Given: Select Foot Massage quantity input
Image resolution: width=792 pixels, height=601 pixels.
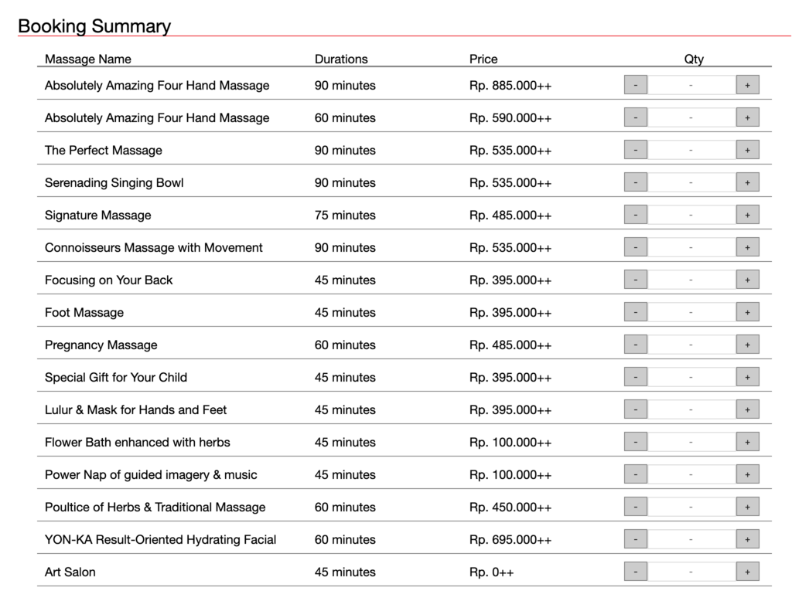Looking at the screenshot, I should click(x=691, y=312).
